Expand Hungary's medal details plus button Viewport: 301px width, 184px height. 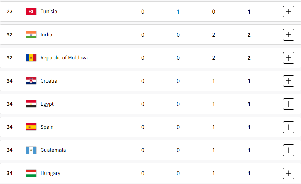click(x=288, y=173)
